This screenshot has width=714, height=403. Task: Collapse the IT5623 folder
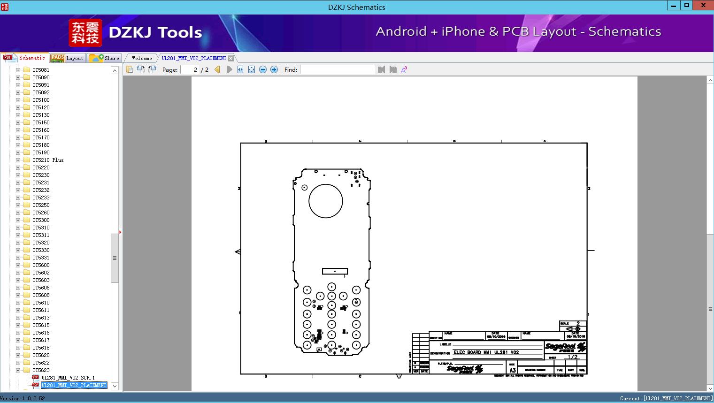click(x=18, y=370)
